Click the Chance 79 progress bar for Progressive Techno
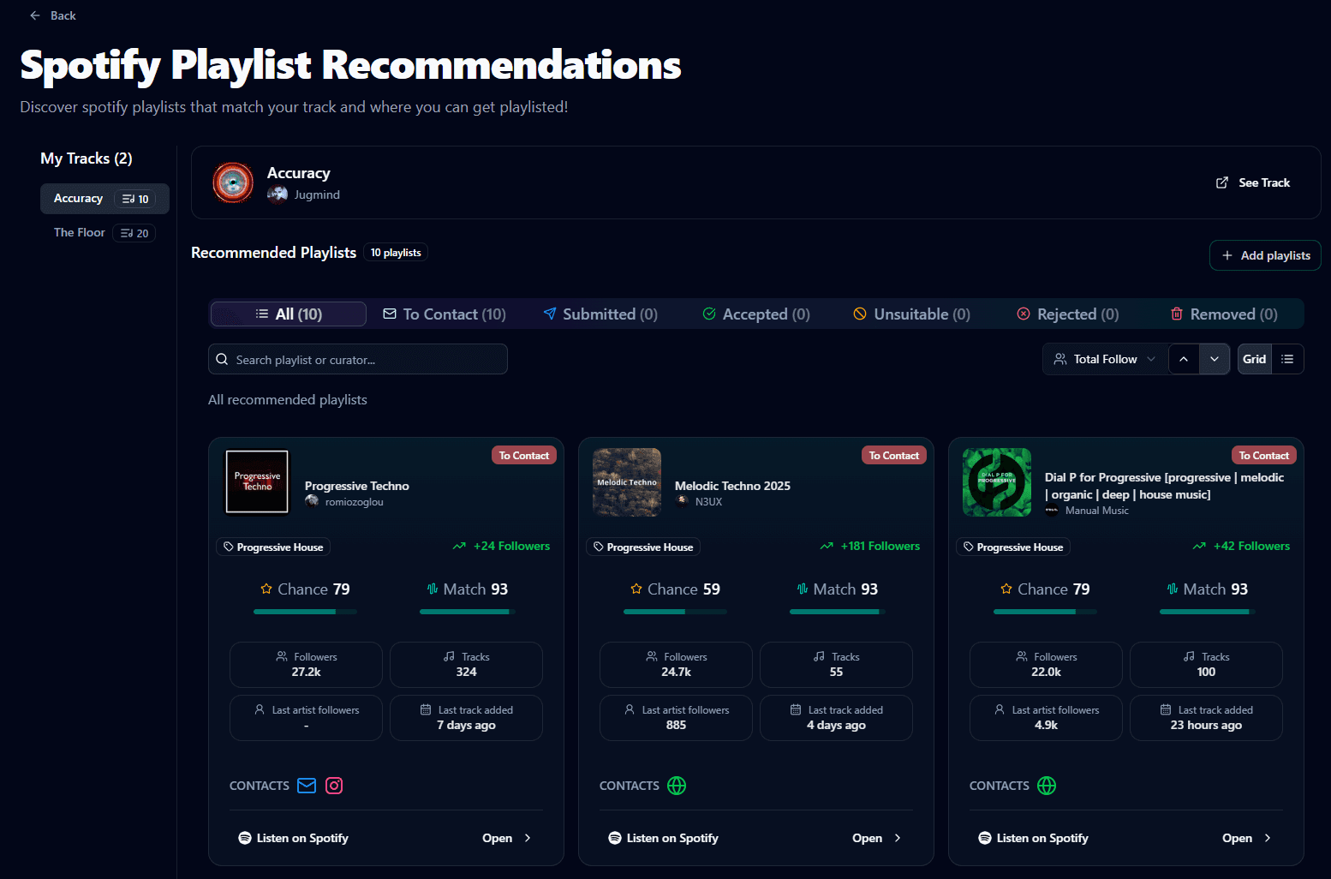The image size is (1331, 879). click(x=305, y=612)
